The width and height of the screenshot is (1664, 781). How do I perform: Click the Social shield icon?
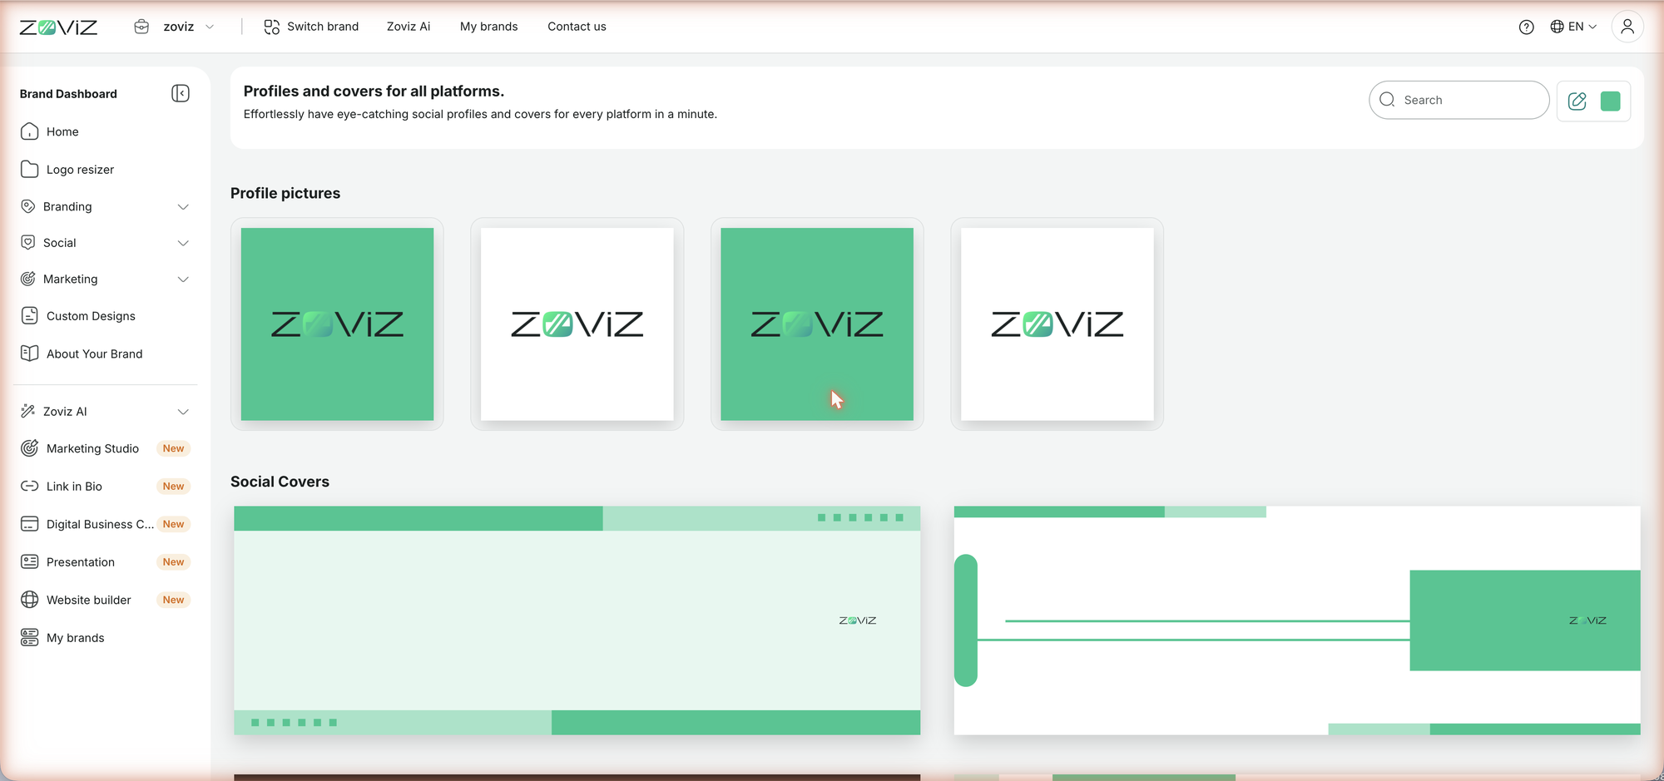pos(28,242)
